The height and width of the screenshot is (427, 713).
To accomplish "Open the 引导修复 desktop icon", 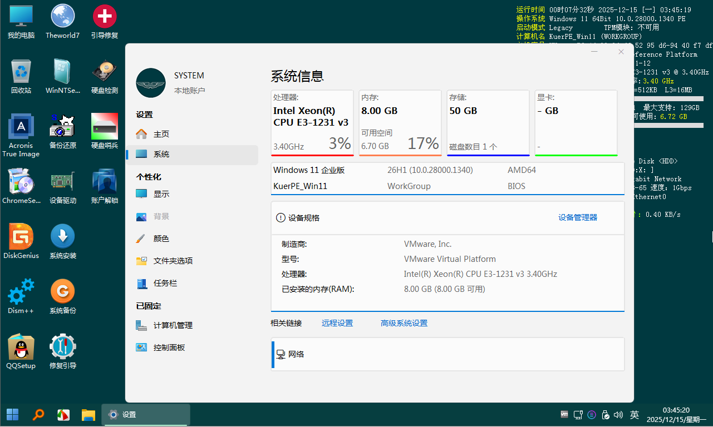I will (x=105, y=17).
